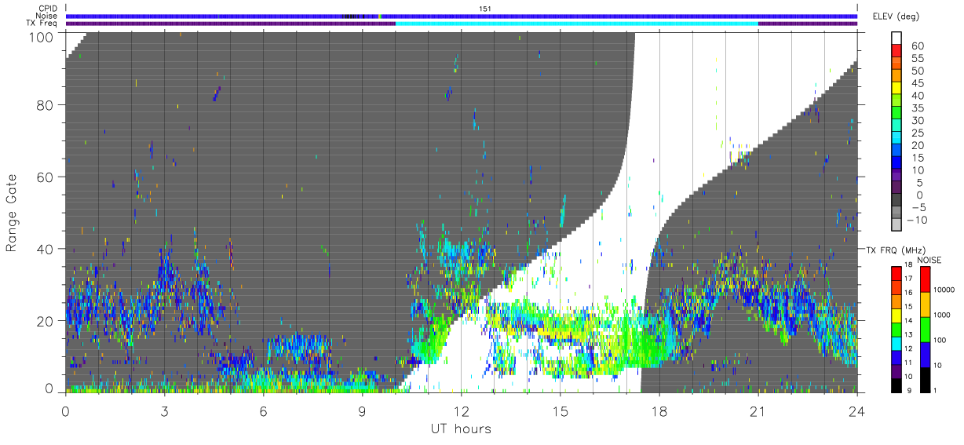Click the '10000' value on NOISE legend
Image resolution: width=964 pixels, height=445 pixels.
click(x=943, y=290)
